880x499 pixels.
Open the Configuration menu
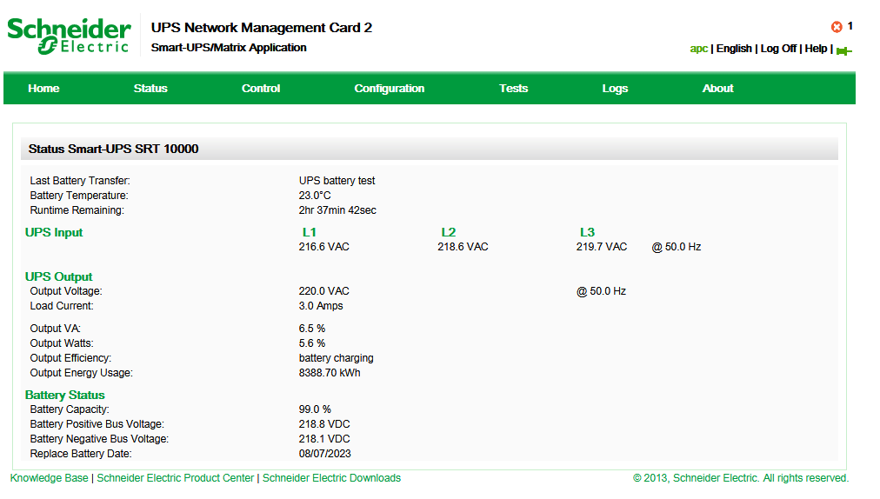[390, 88]
